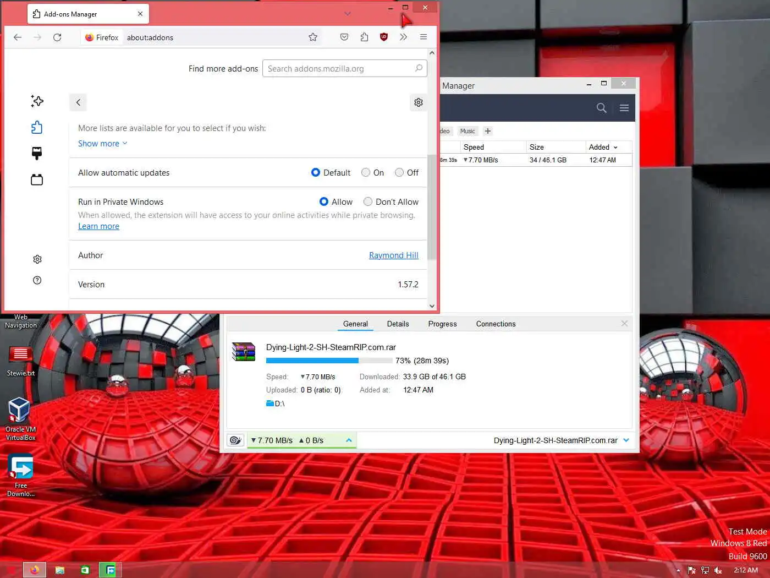The image size is (770, 578).
Task: Switch to the Connections tab
Action: pos(496,324)
